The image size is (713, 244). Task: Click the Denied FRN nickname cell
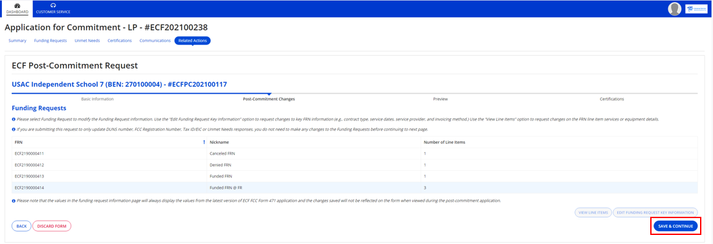pyautogui.click(x=314, y=165)
